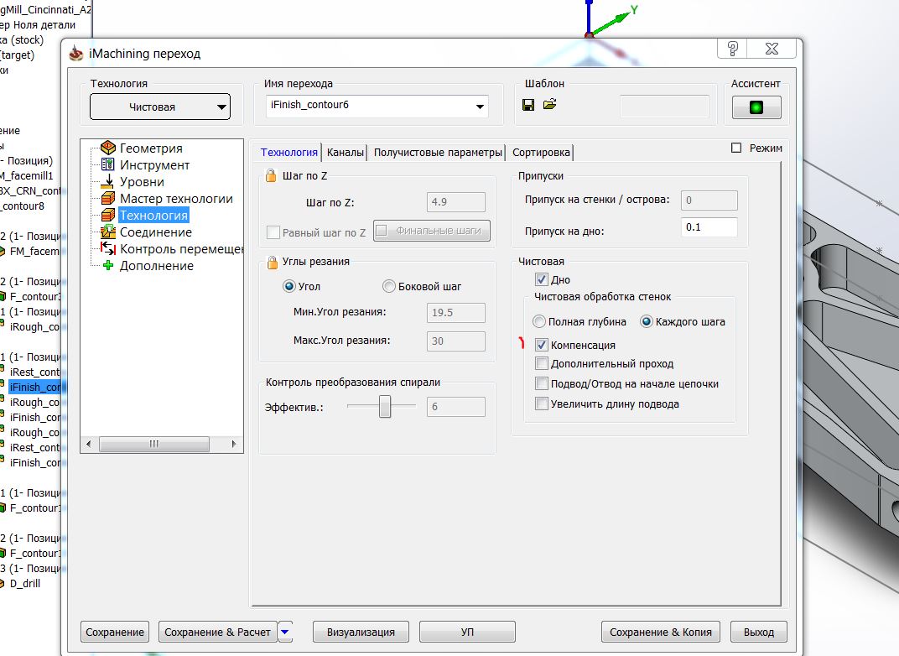Click the Припуск на дно field
The width and height of the screenshot is (899, 656).
709,227
